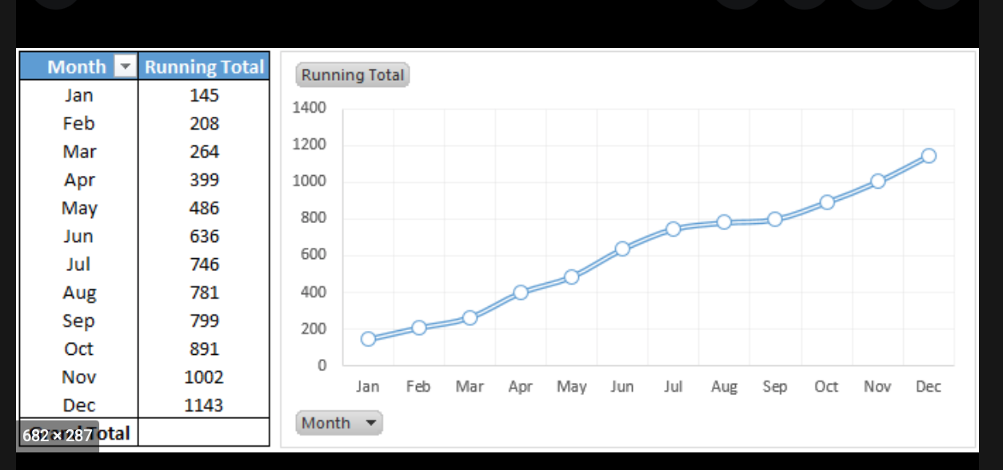
Task: Select the Dec row label cell
Action: (79, 404)
